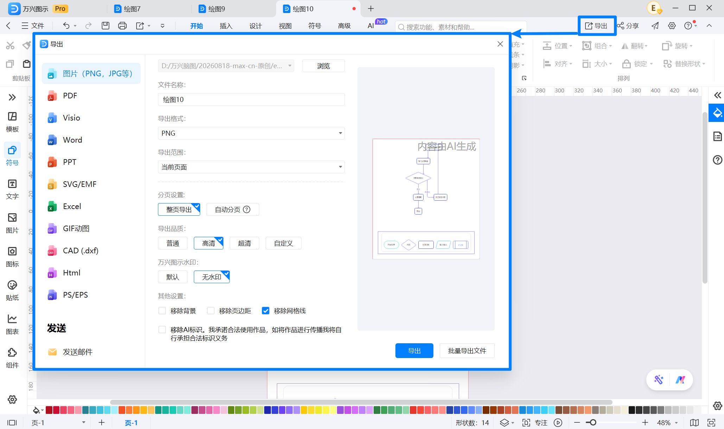Viewport: 724px width, 429px height.
Task: Click the right-side help question icon
Action: (718, 160)
